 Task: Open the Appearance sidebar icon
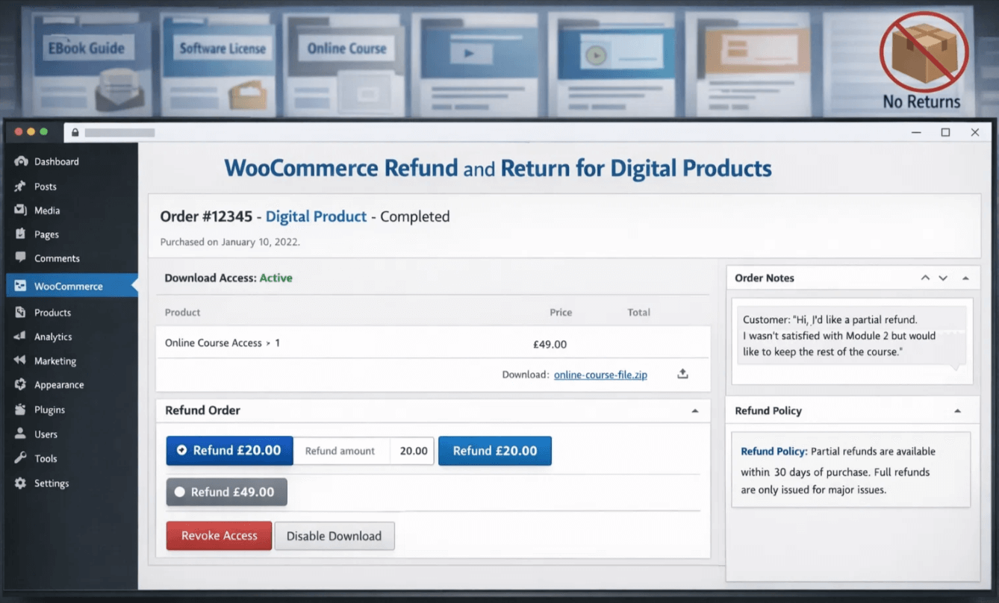click(19, 384)
